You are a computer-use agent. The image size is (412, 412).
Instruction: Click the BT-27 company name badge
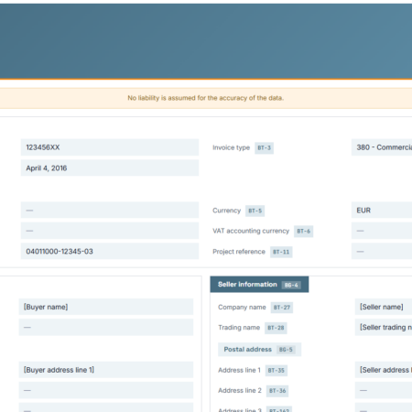pyautogui.click(x=282, y=308)
